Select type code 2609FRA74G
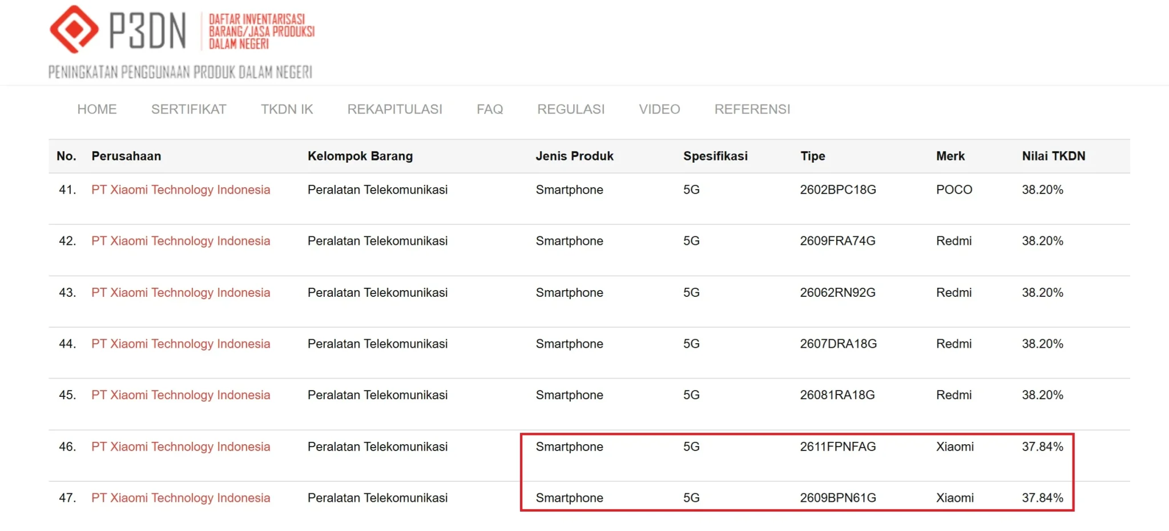Image resolution: width=1169 pixels, height=531 pixels. 837,241
